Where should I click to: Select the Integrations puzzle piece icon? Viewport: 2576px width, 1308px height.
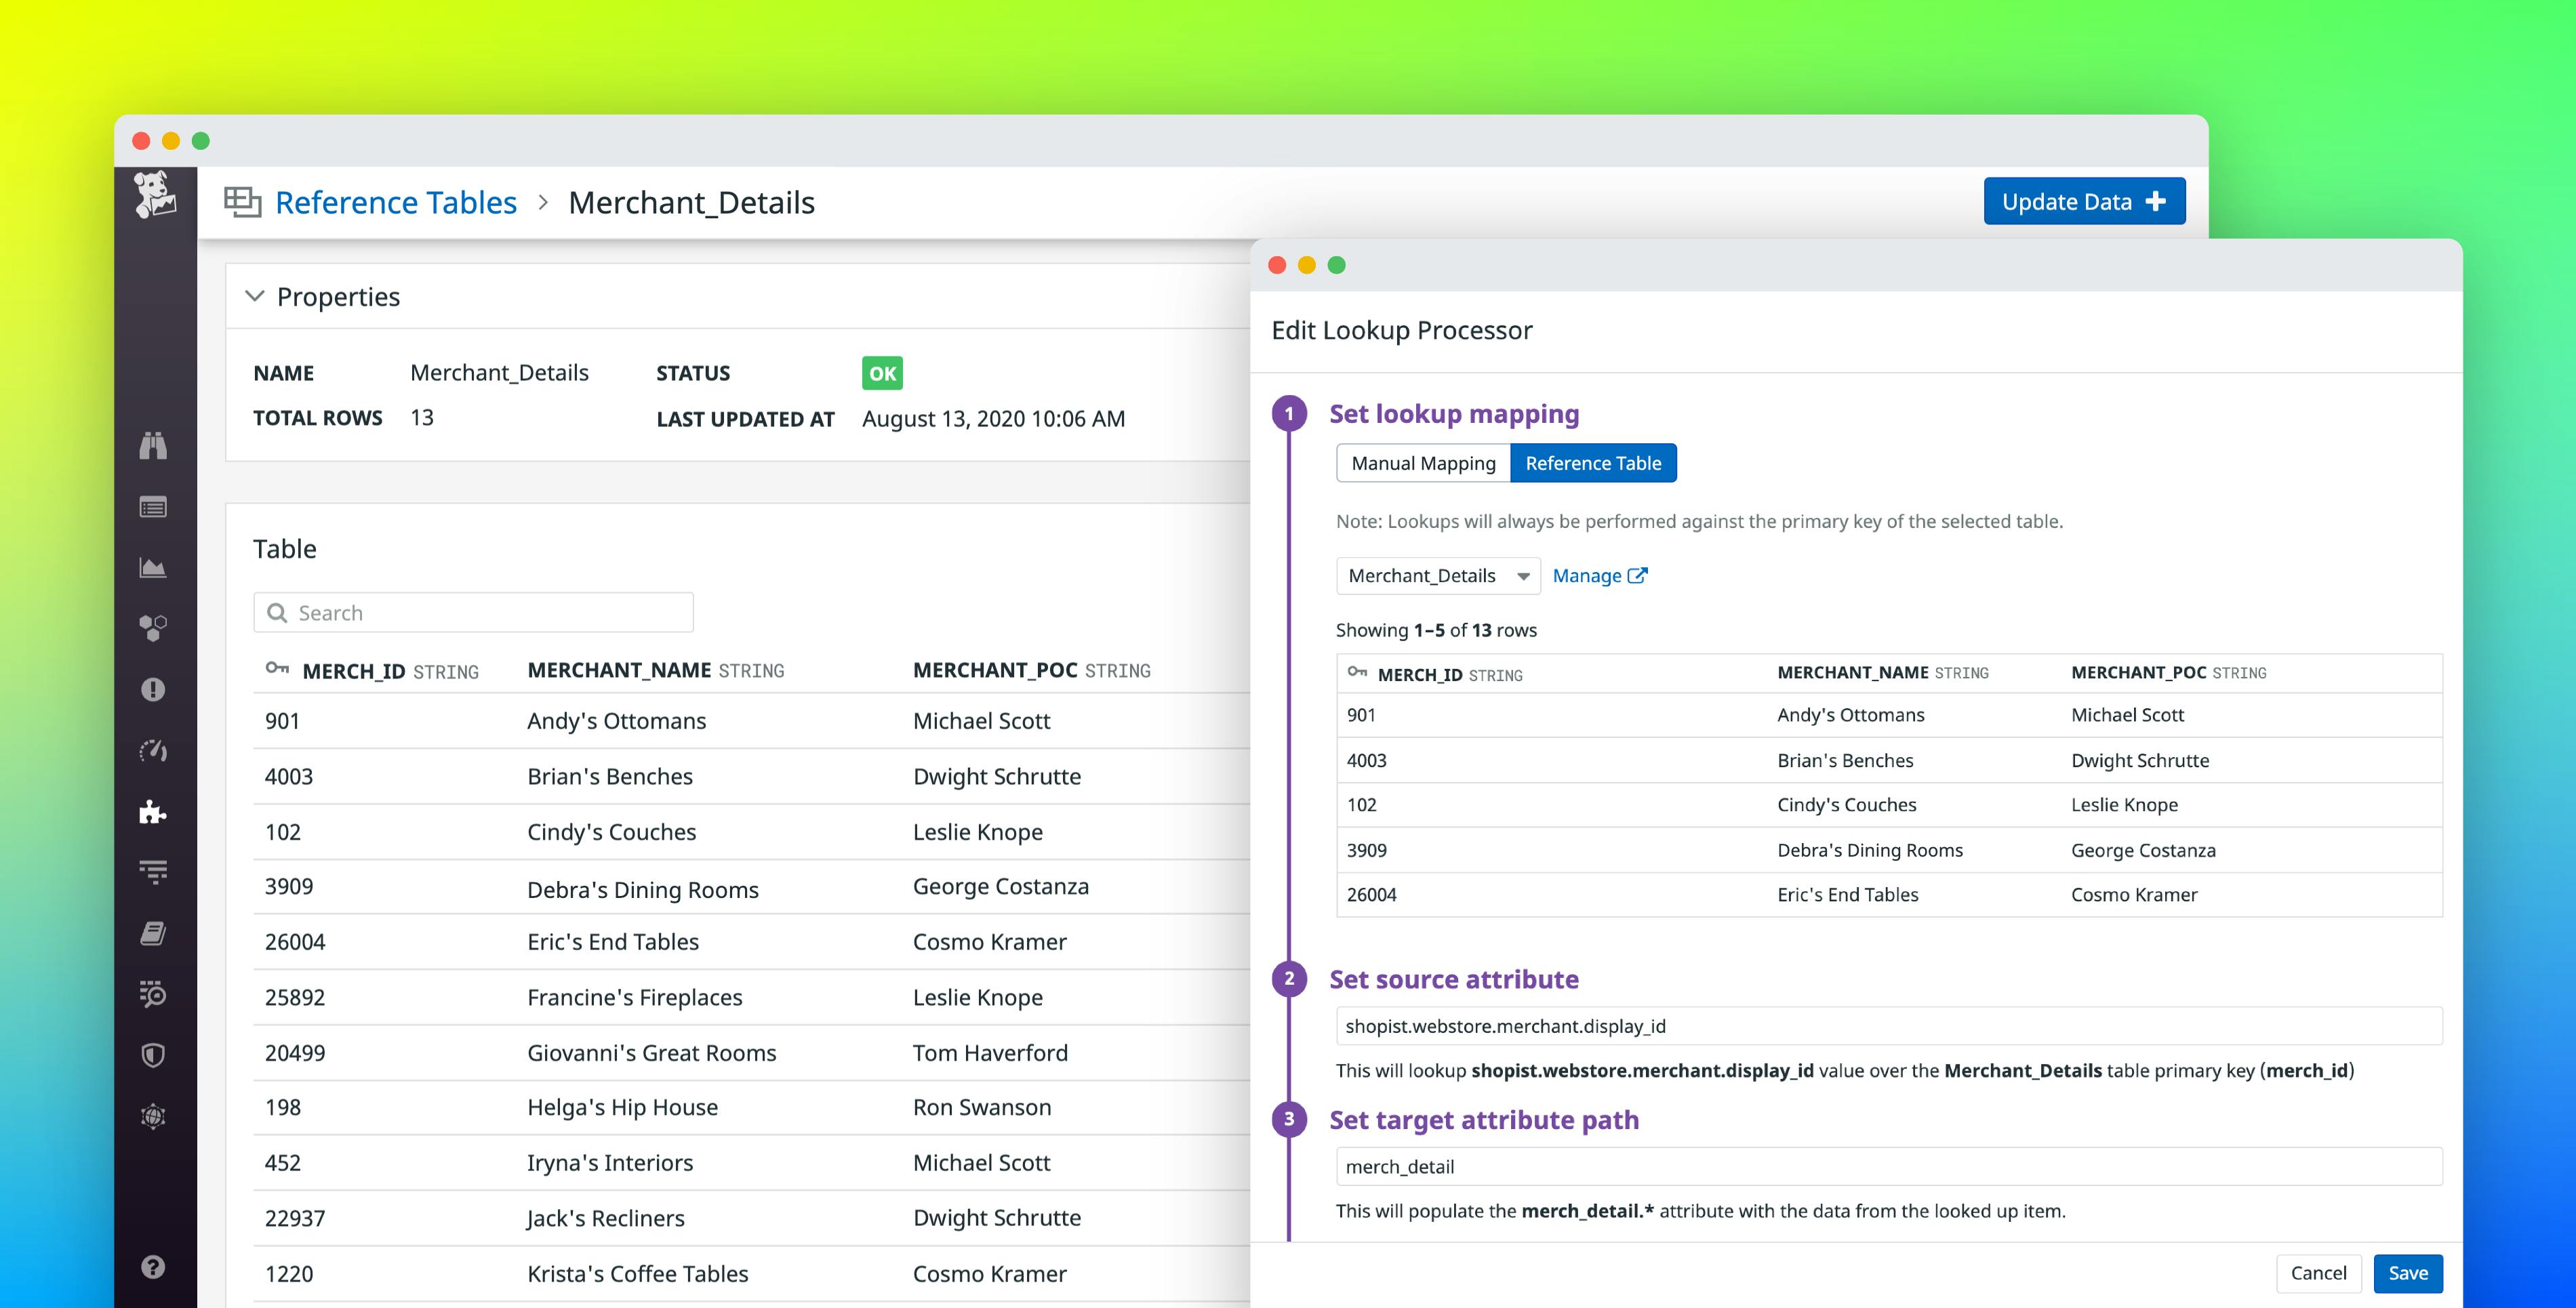tap(153, 813)
